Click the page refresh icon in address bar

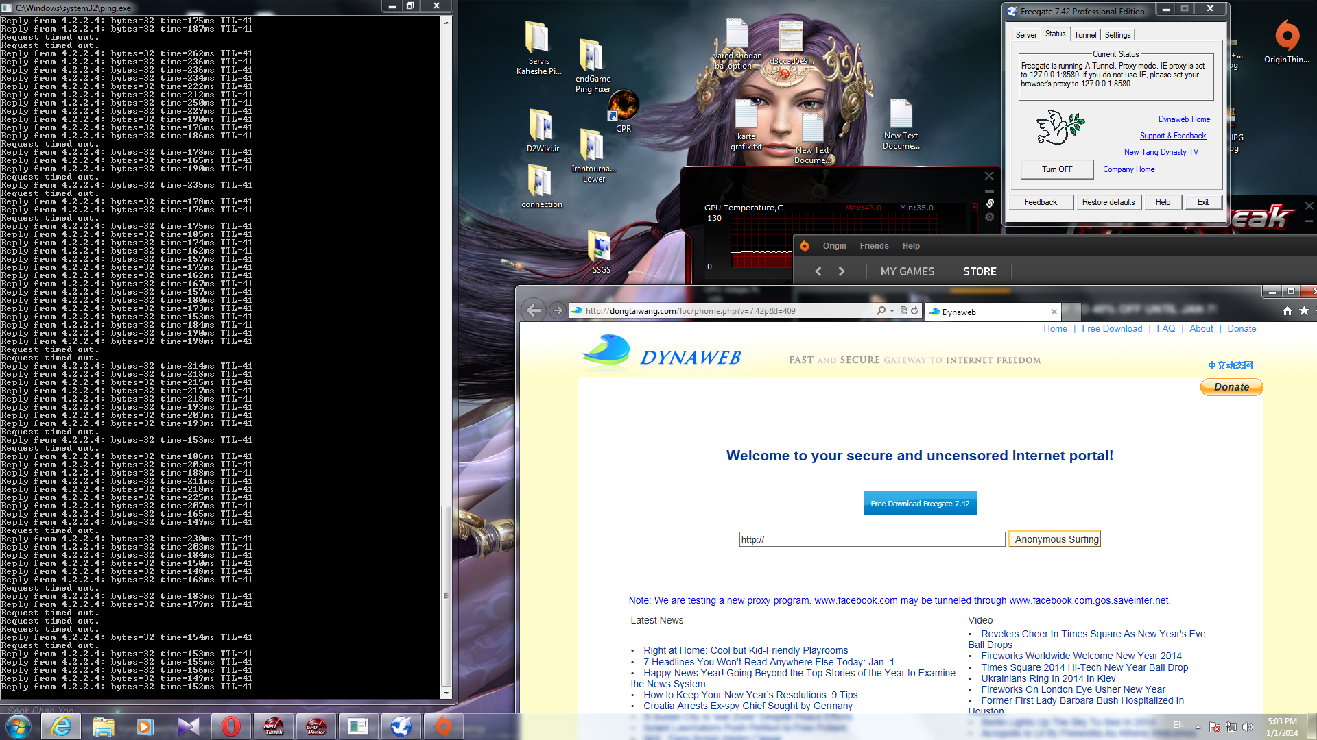click(x=914, y=310)
